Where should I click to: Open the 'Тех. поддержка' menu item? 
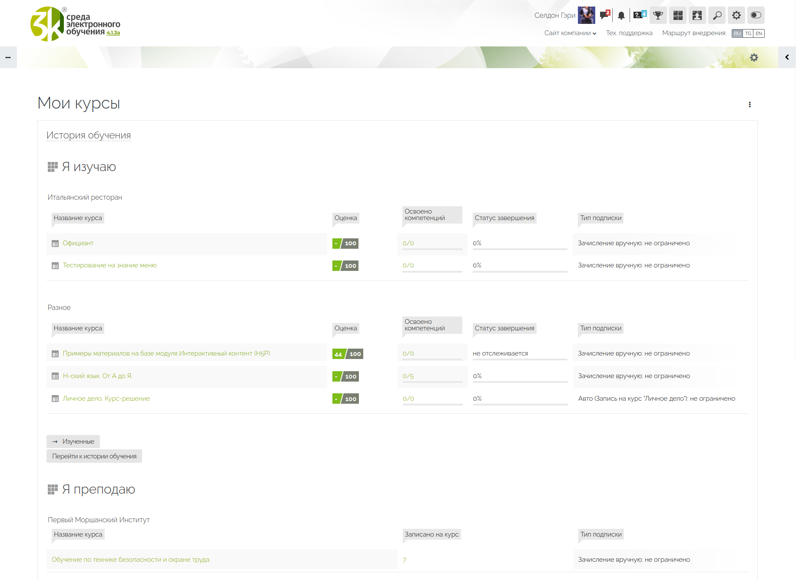[629, 33]
